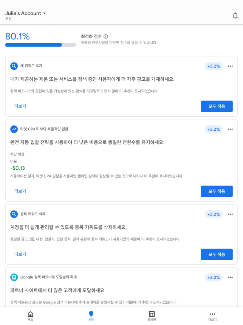
Task: Apply all for 타겟 CPA recommendation
Action: point(217,191)
